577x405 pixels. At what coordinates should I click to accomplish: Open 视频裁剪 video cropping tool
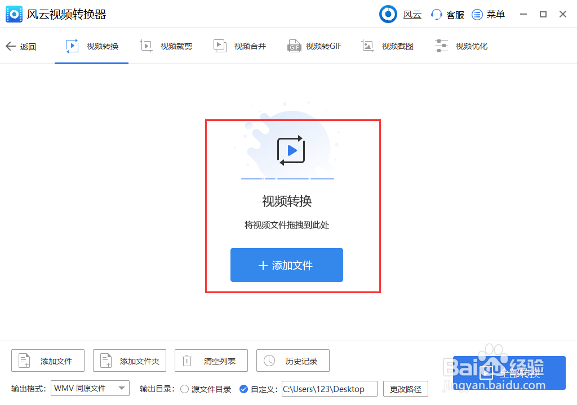click(167, 46)
